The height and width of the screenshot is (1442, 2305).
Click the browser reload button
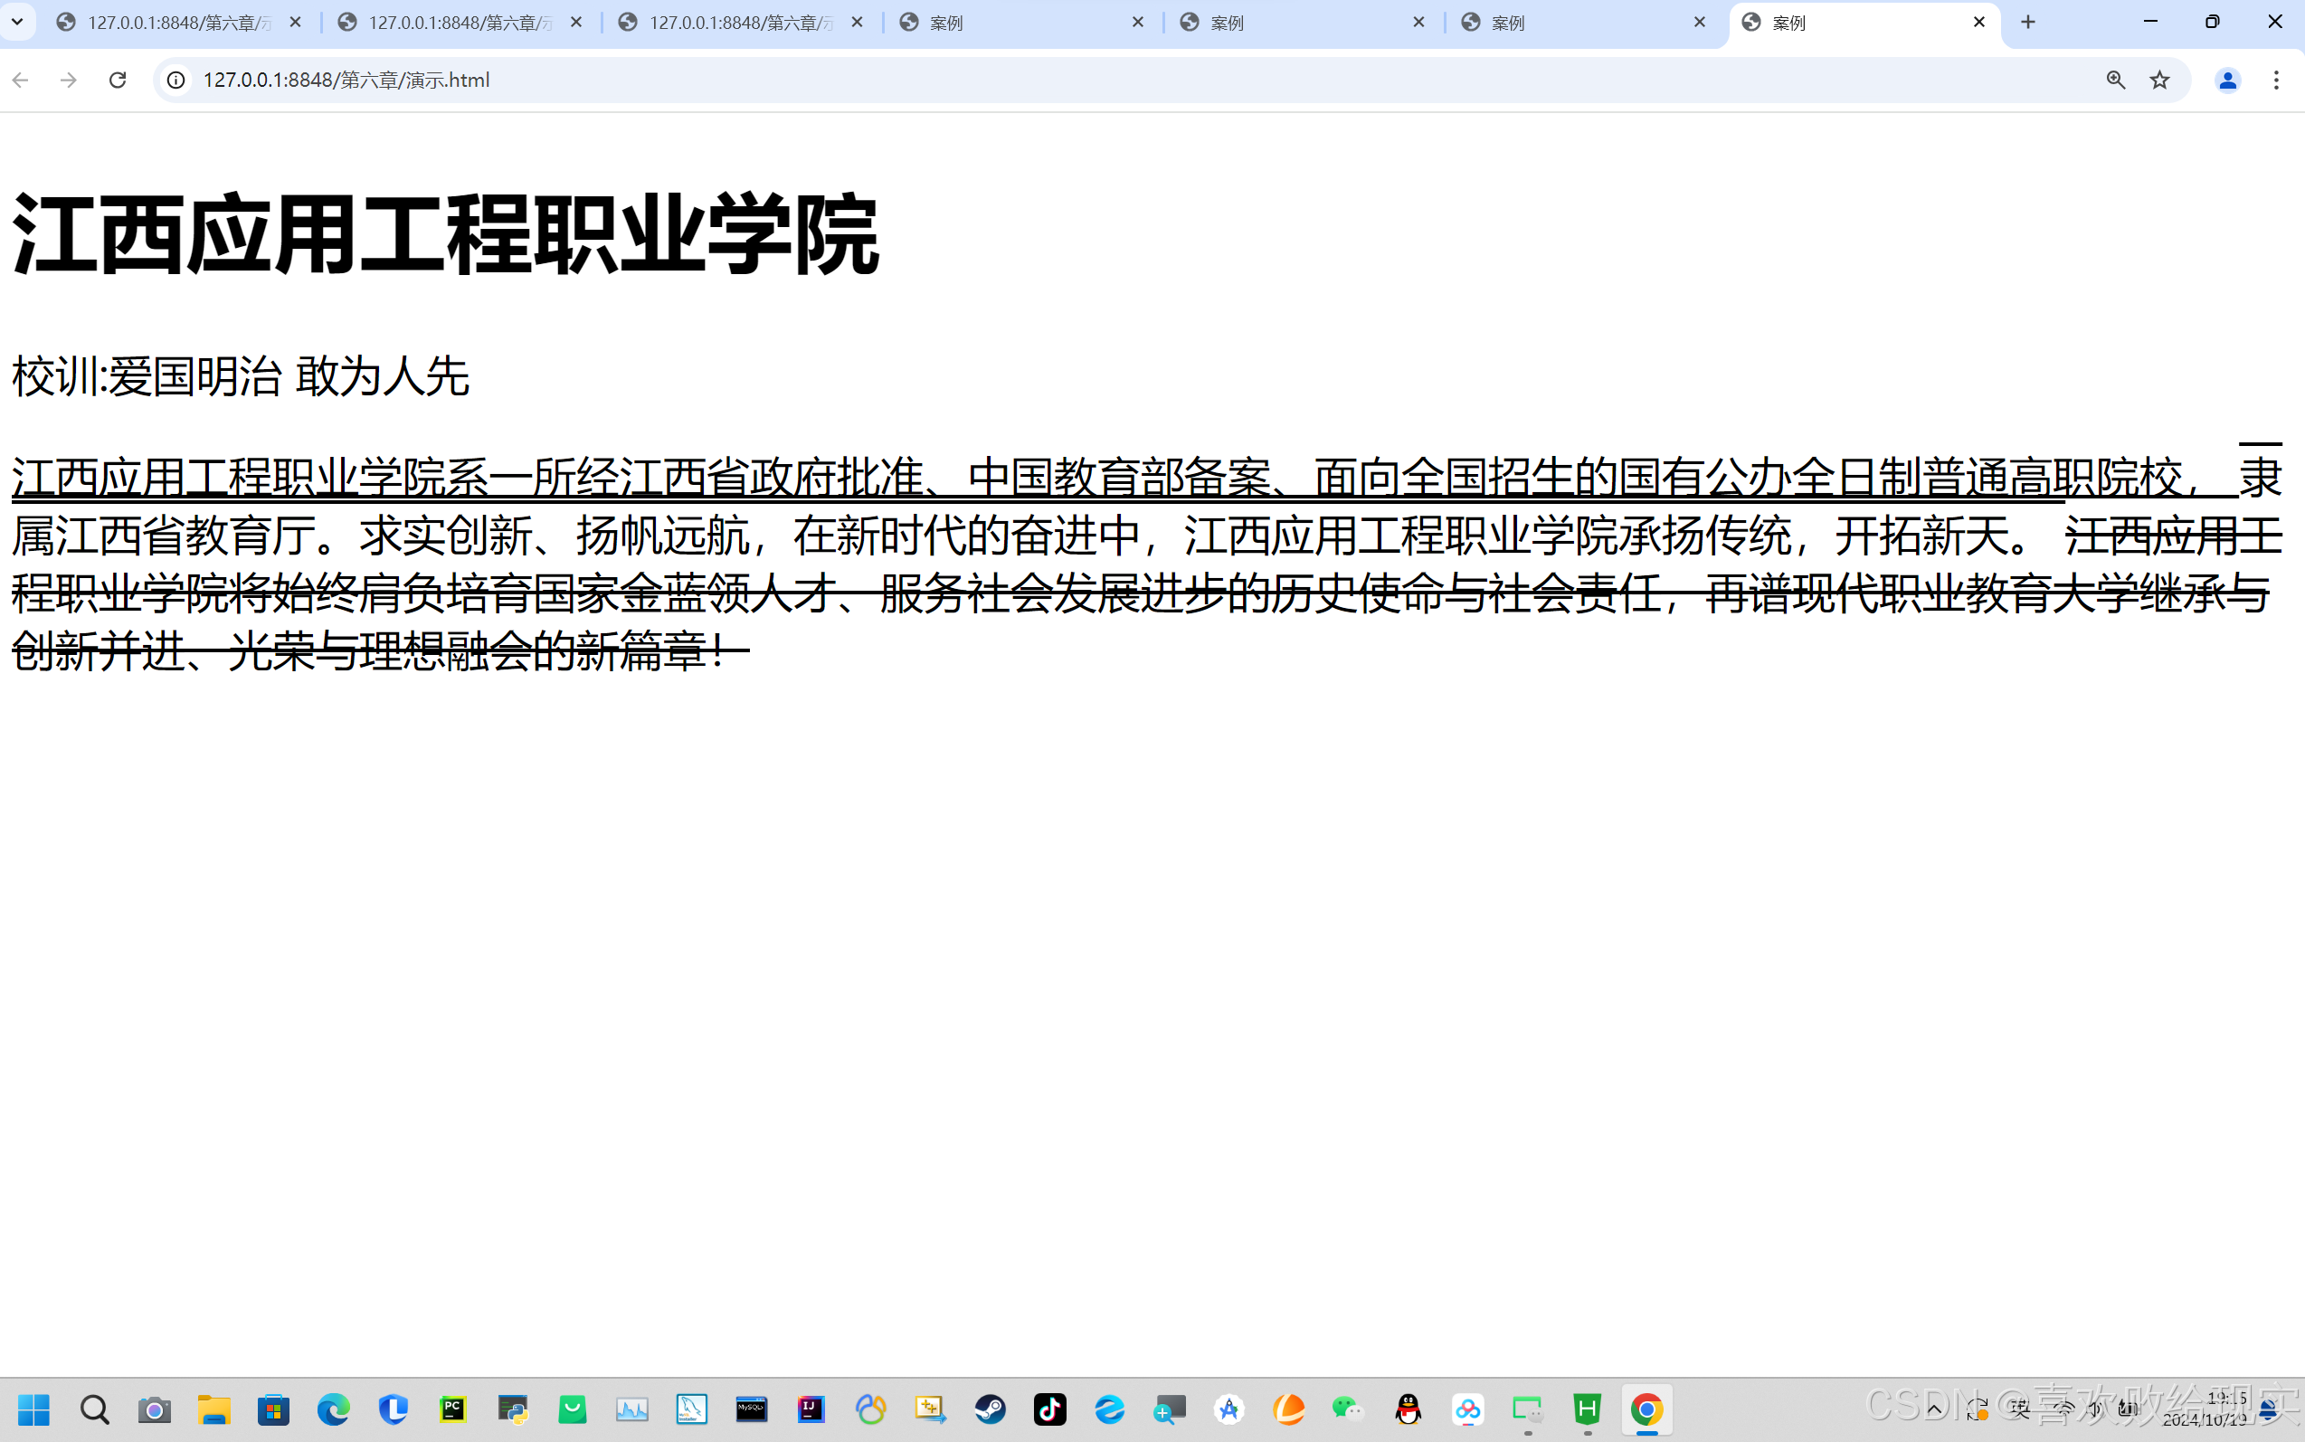118,81
